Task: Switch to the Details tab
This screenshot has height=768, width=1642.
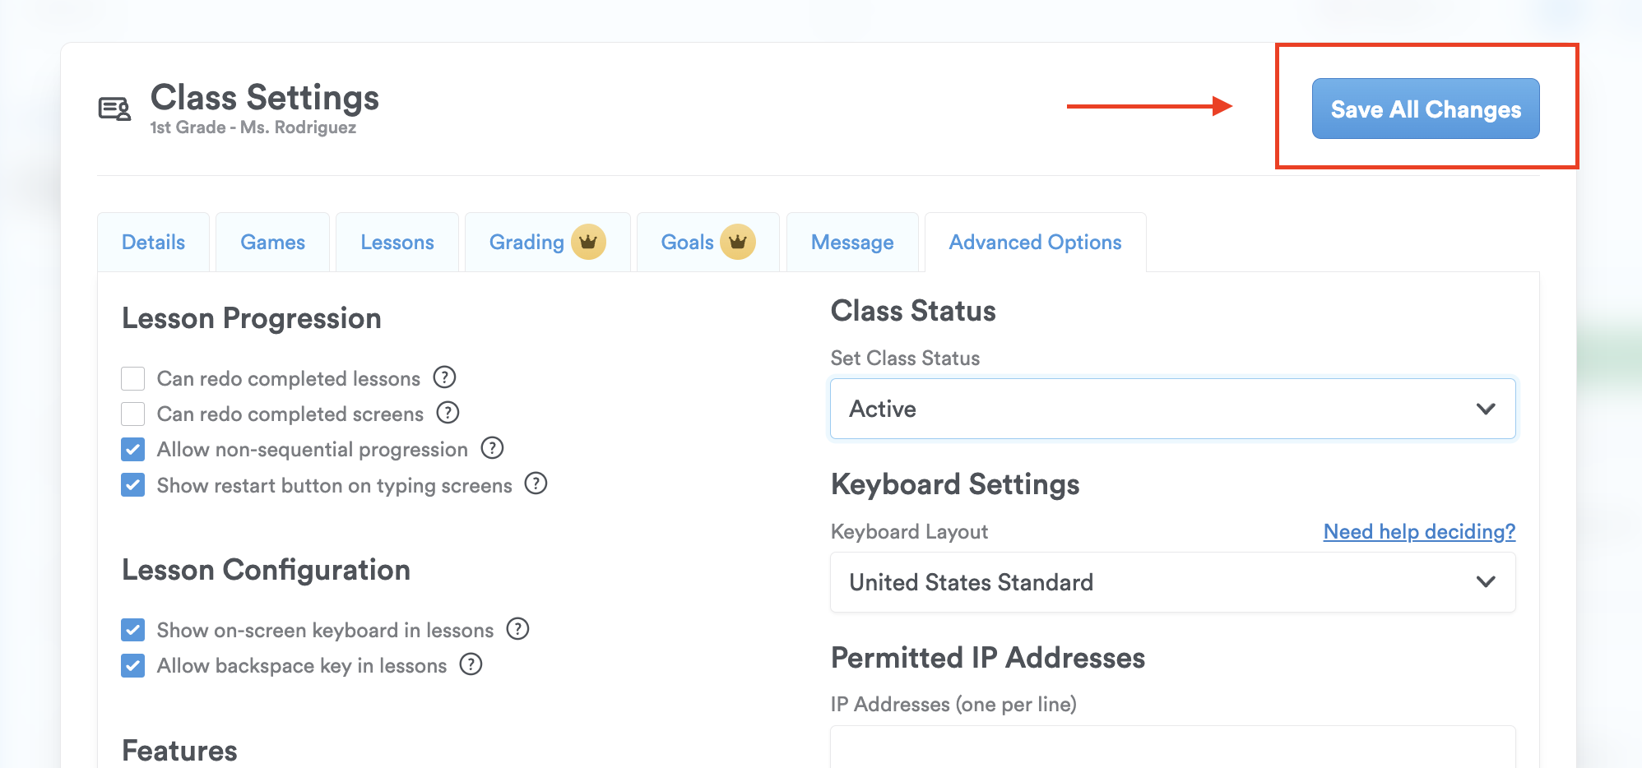Action: point(153,243)
